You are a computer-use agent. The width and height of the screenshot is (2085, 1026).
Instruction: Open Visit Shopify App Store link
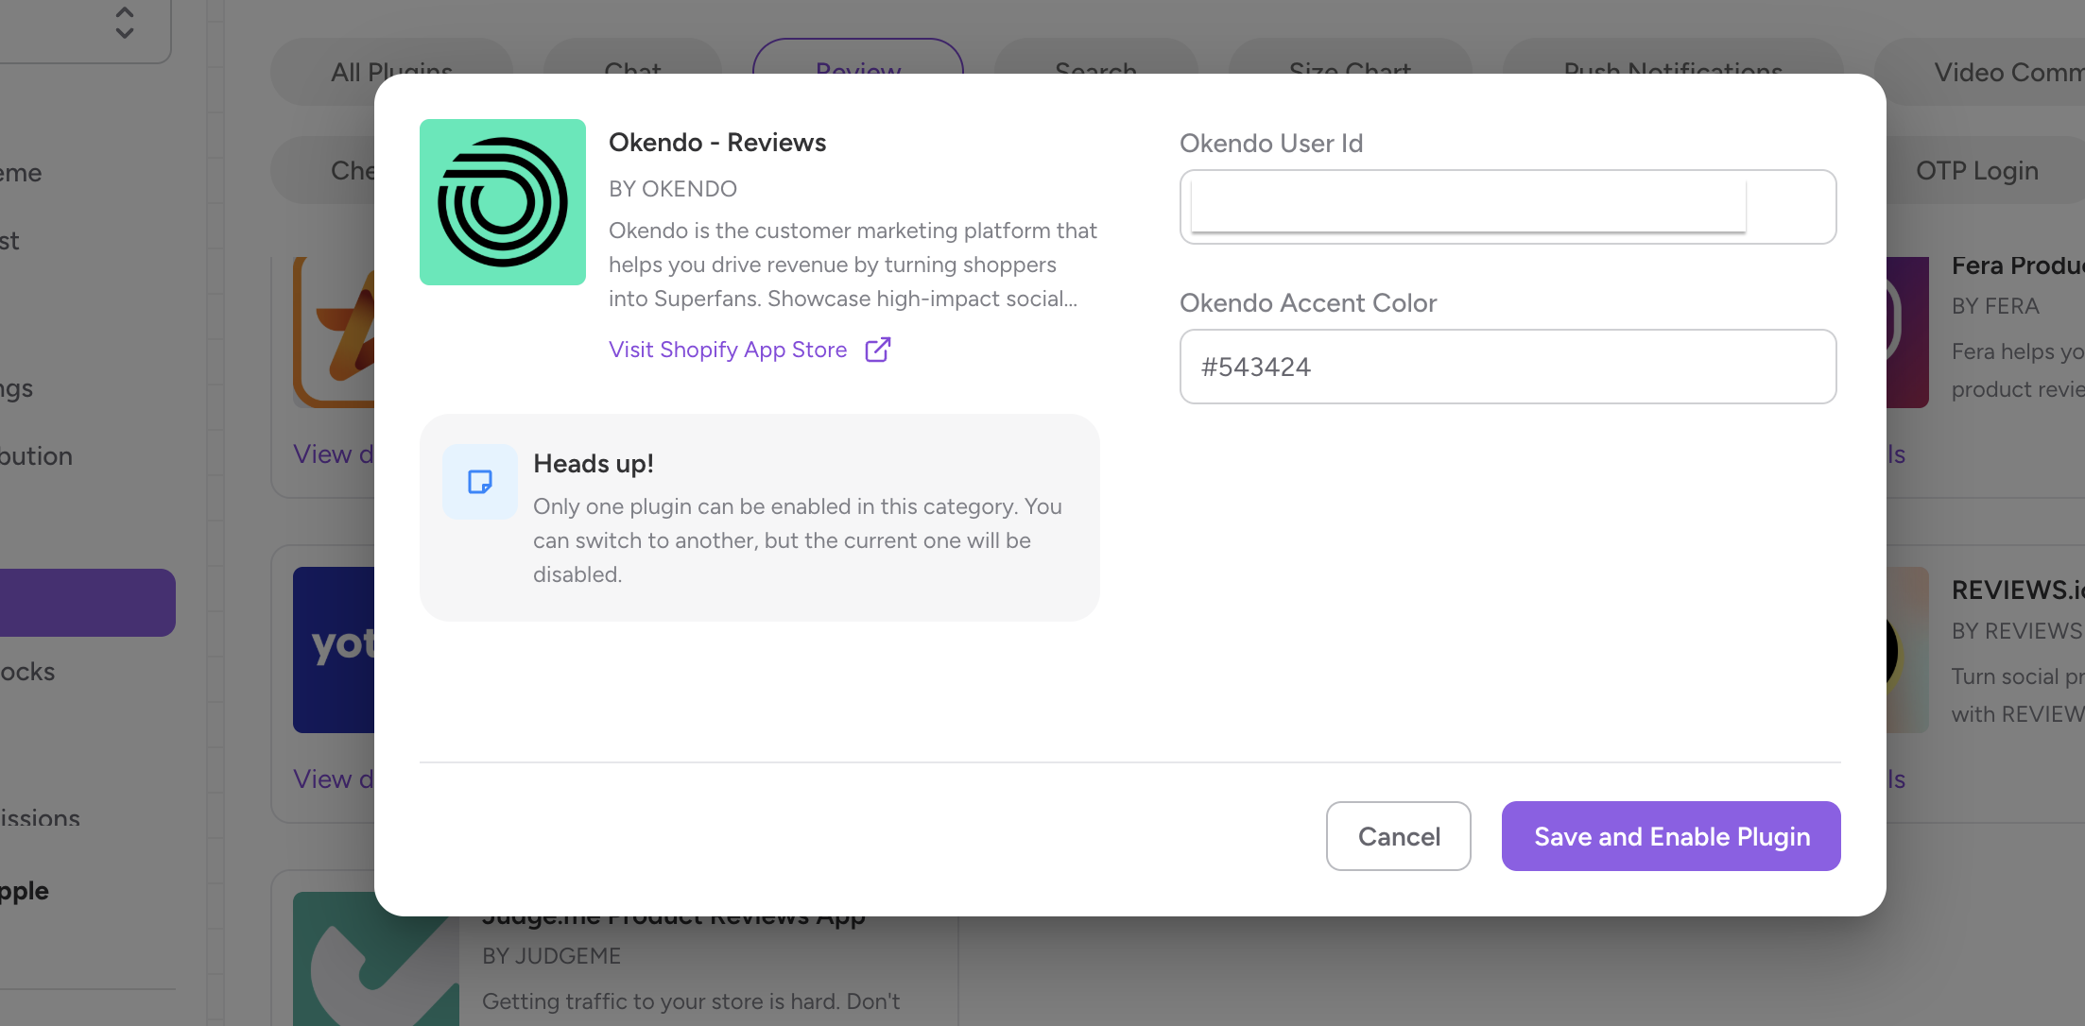728,350
